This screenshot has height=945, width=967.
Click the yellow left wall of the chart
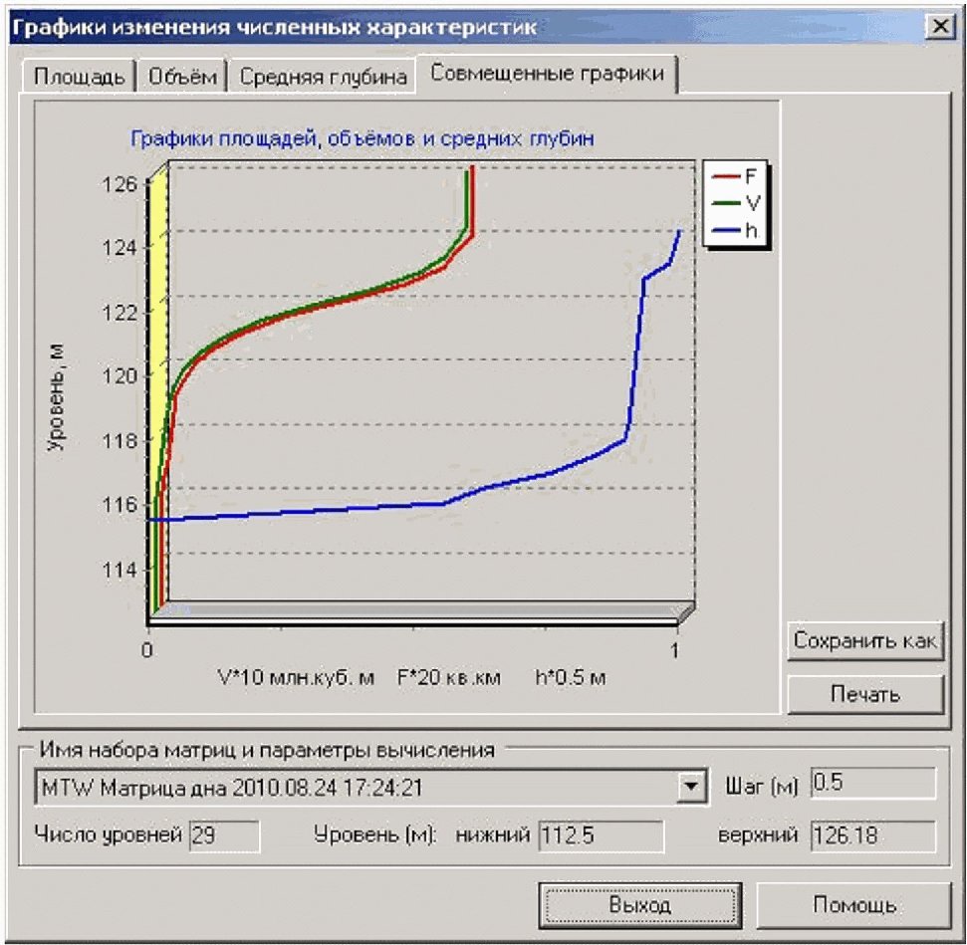click(157, 398)
